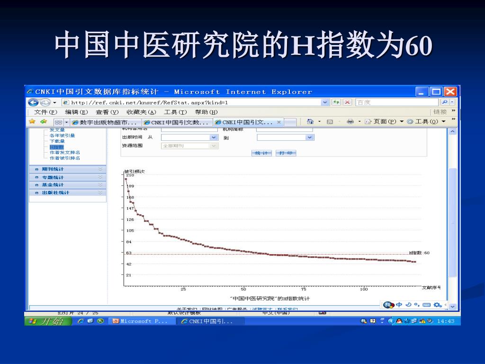Open the Quick Tabs grid icon
485x364 pixels.
pyautogui.click(x=58, y=122)
